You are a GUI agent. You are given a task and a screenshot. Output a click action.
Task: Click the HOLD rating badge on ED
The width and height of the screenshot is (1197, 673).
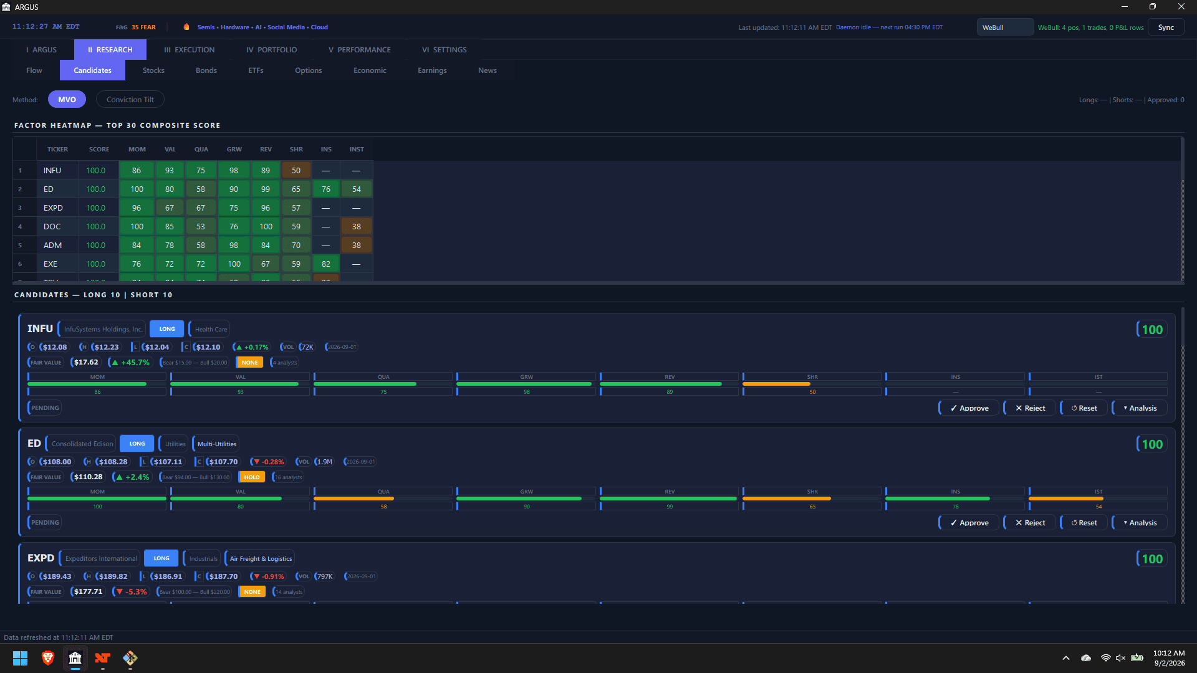click(252, 477)
